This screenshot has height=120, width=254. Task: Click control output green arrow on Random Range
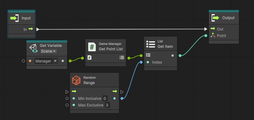pyautogui.click(x=115, y=92)
